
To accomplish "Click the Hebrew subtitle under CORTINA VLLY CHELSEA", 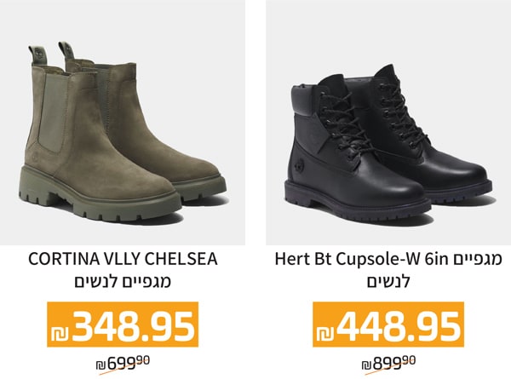I will (x=123, y=282).
